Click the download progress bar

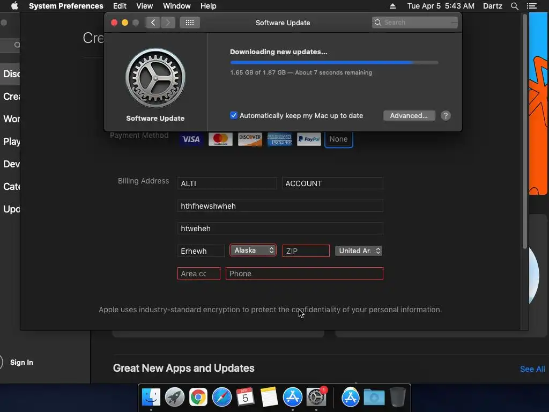[x=334, y=62]
